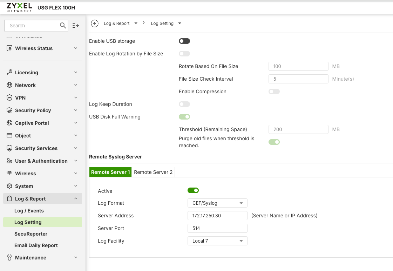Open the System menu label
The width and height of the screenshot is (393, 271).
tap(24, 186)
